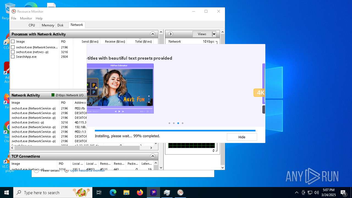Check the SearchApp.exe checkbox
The height and width of the screenshot is (198, 352).
[13, 57]
